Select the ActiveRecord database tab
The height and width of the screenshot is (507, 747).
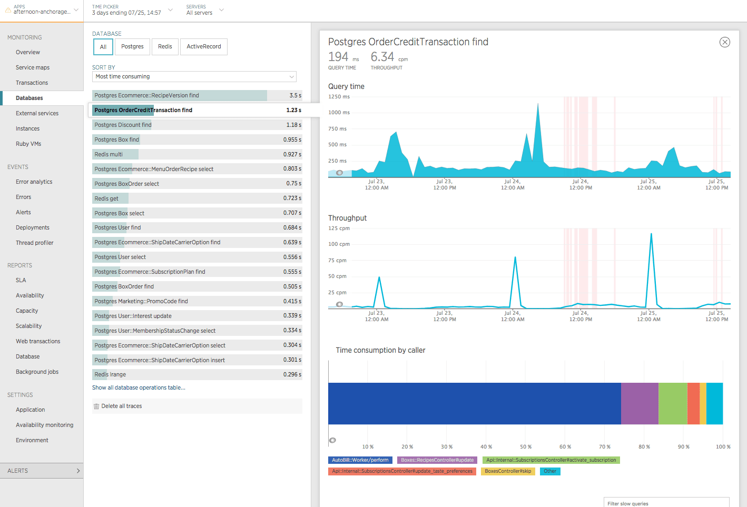pos(203,46)
